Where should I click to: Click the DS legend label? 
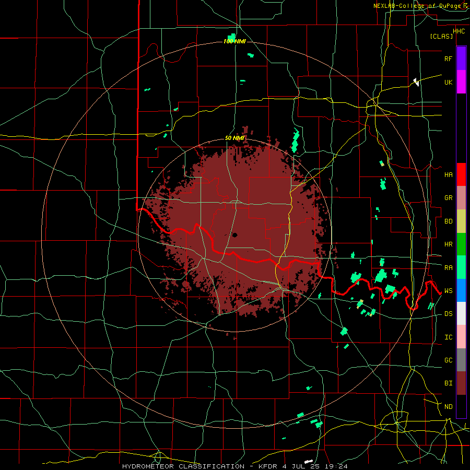(448, 314)
